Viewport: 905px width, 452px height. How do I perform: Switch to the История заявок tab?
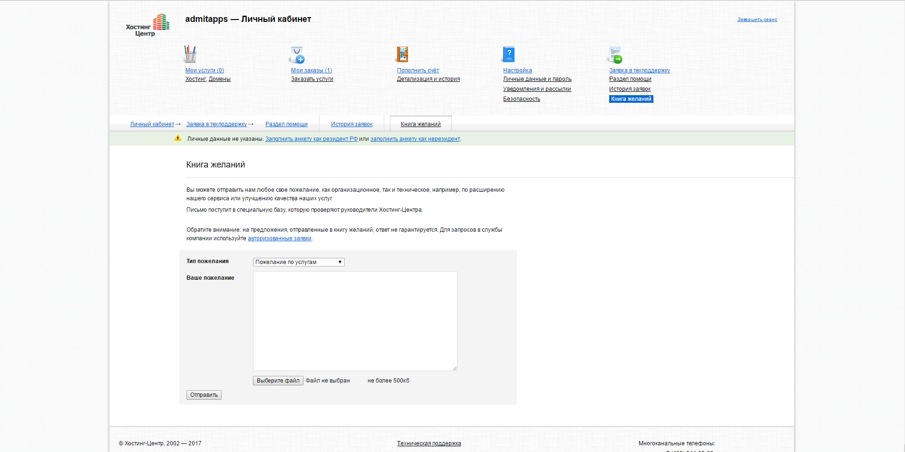(351, 124)
